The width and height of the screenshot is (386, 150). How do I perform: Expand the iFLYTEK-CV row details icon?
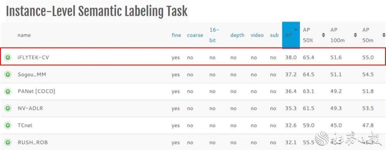click(x=8, y=58)
